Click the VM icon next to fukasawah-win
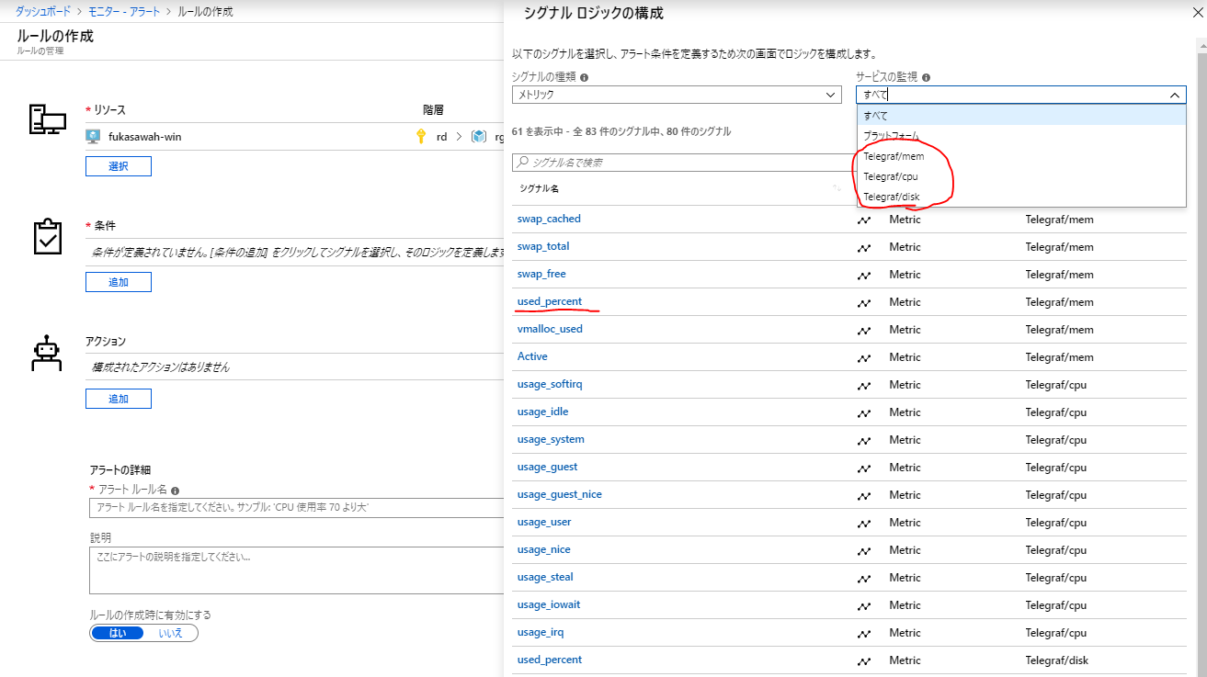The image size is (1207, 677). tap(93, 136)
